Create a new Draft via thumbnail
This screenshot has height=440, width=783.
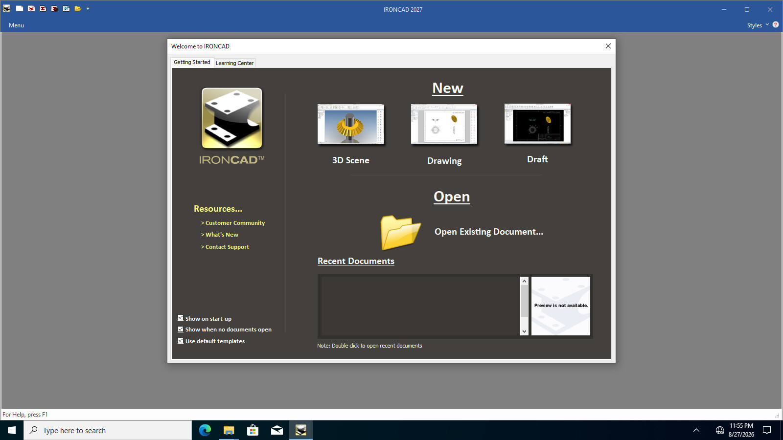click(537, 124)
